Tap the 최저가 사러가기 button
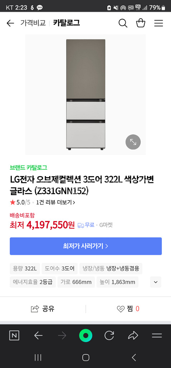 pos(86,246)
